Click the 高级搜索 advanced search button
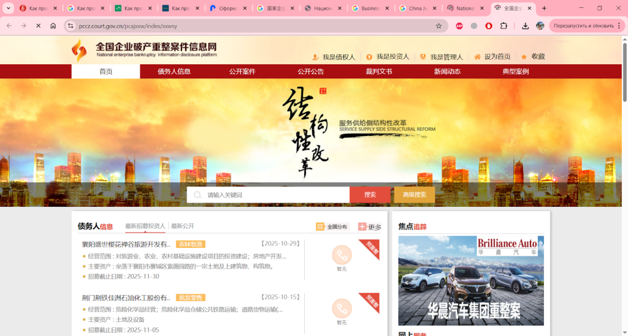Viewport: 628px width, 336px height. pos(414,195)
